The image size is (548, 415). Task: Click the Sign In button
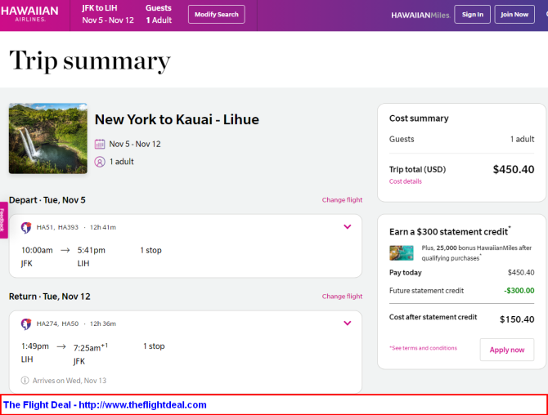tap(472, 15)
